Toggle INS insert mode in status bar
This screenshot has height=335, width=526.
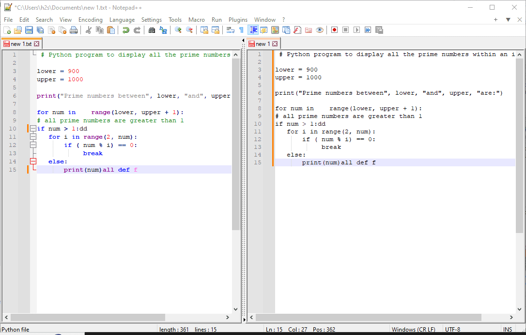(x=508, y=330)
